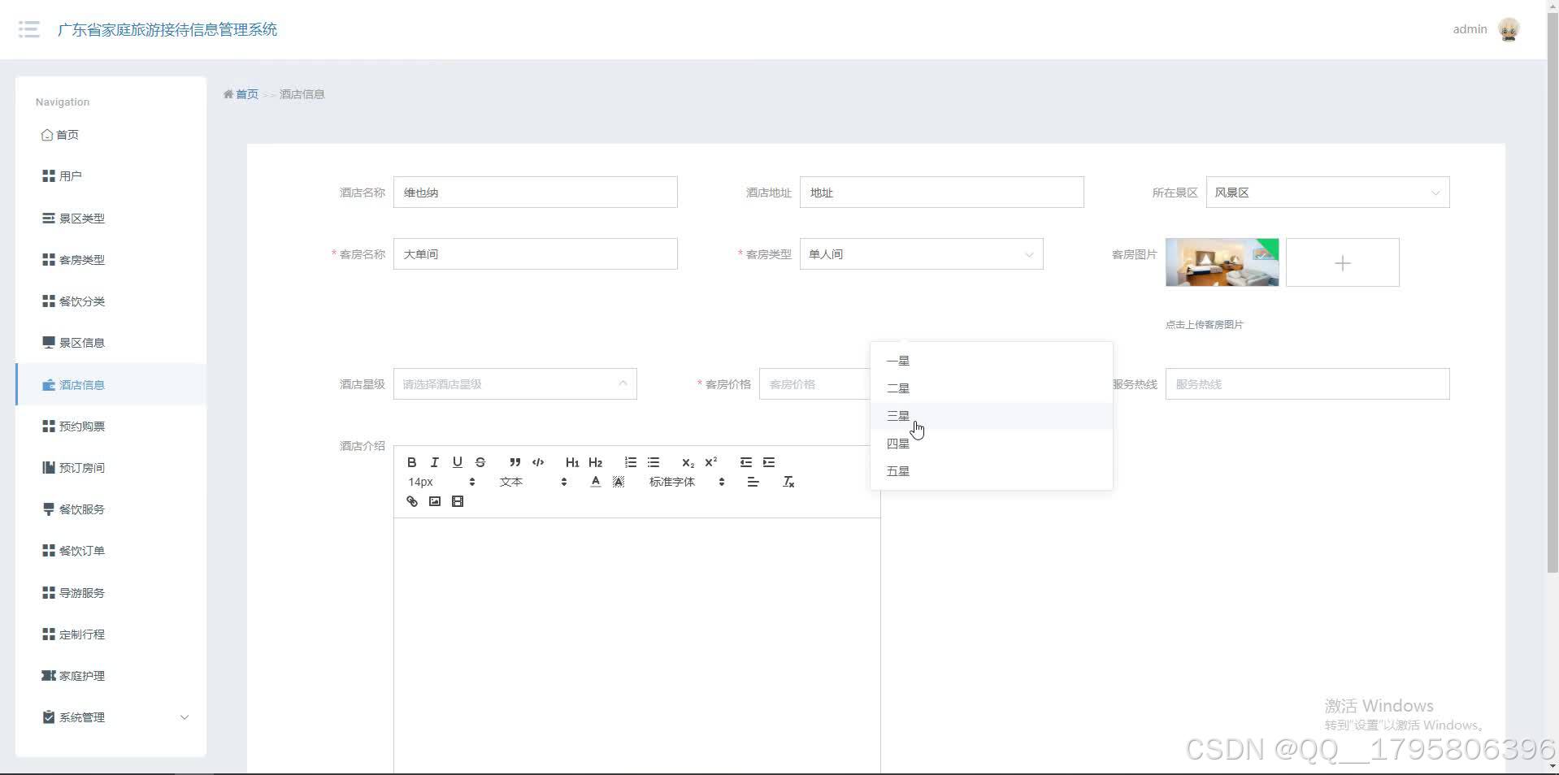1559x775 pixels.
Task: Open the 用户 sidebar item
Action: (x=111, y=176)
